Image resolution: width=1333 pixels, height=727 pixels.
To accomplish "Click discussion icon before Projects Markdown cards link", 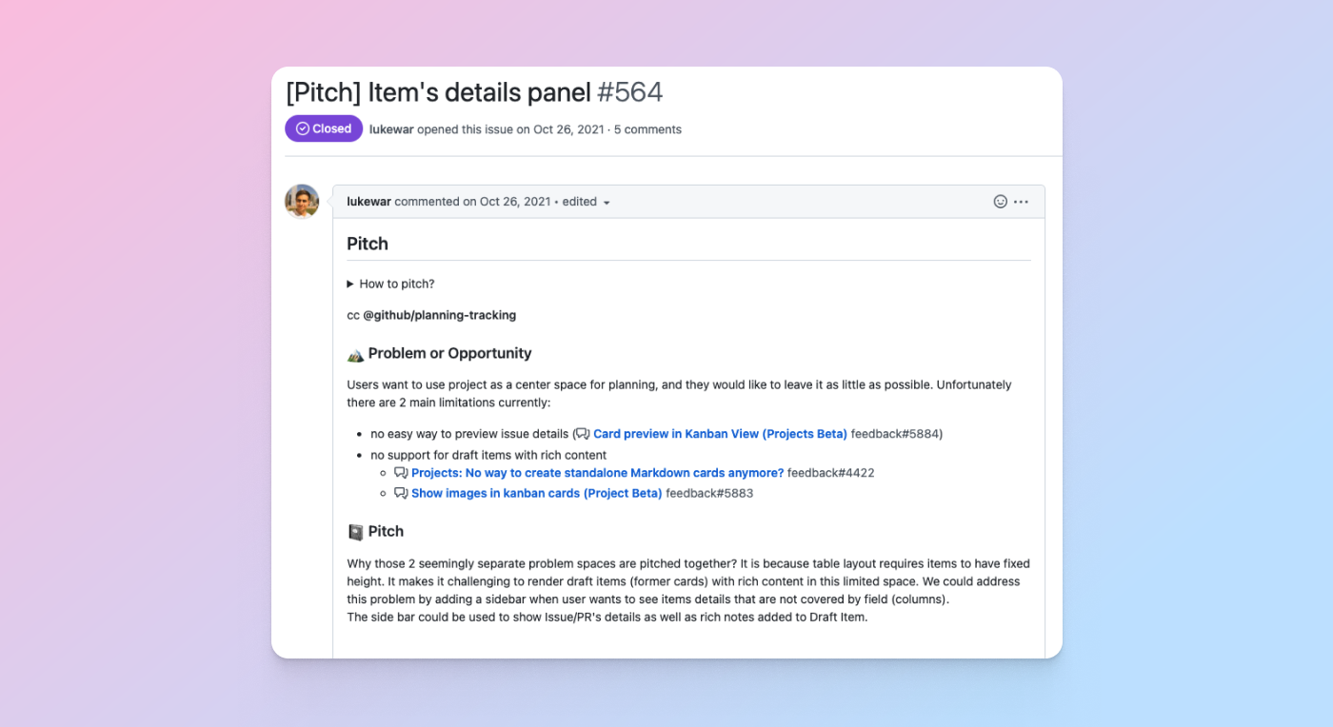I will pyautogui.click(x=401, y=473).
